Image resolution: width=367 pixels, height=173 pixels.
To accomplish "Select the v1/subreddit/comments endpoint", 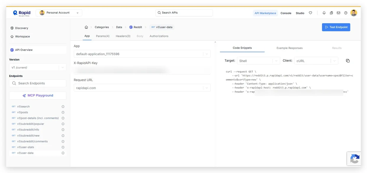I will click(32, 141).
